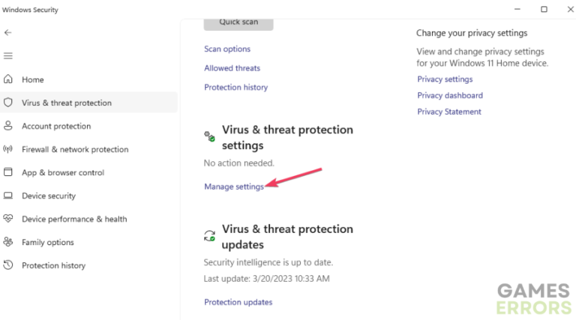Image resolution: width=576 pixels, height=320 pixels.
Task: View Allowed threats link
Action: [x=232, y=68]
